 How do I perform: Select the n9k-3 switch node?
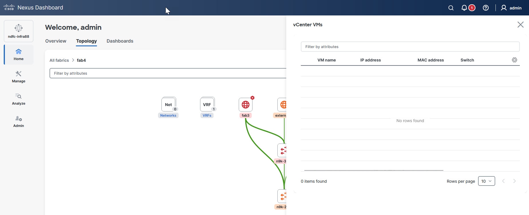click(282, 150)
